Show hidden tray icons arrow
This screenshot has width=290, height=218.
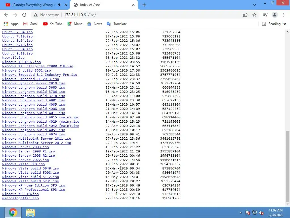click(241, 213)
